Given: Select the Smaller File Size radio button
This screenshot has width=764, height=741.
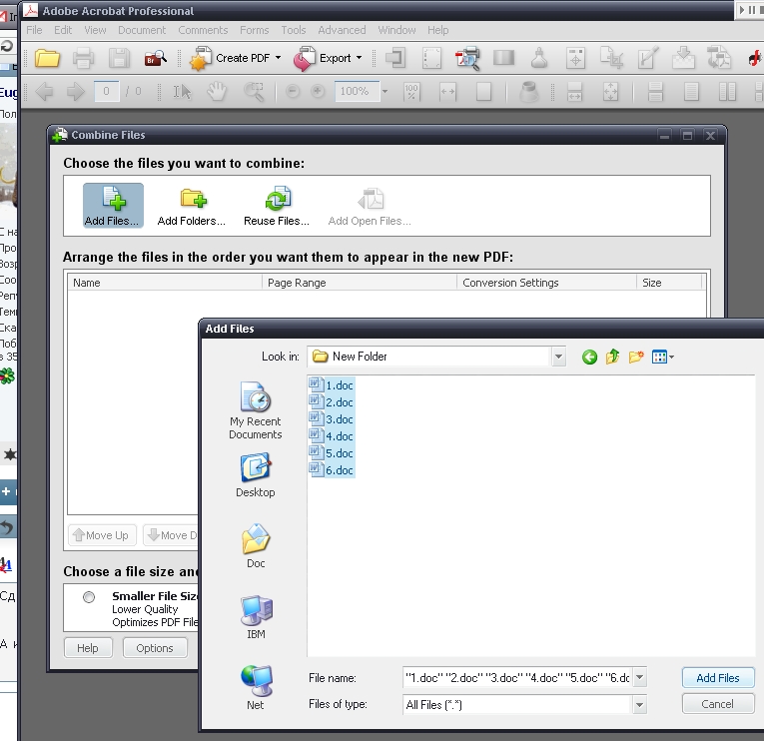Looking at the screenshot, I should point(89,597).
